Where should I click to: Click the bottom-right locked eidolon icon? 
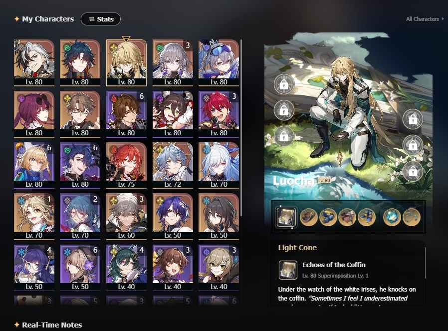pyautogui.click(x=413, y=171)
